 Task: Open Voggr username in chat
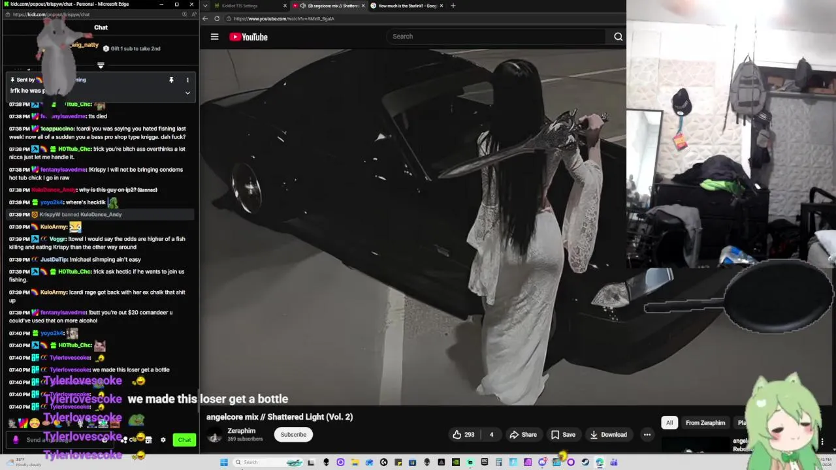click(x=57, y=239)
